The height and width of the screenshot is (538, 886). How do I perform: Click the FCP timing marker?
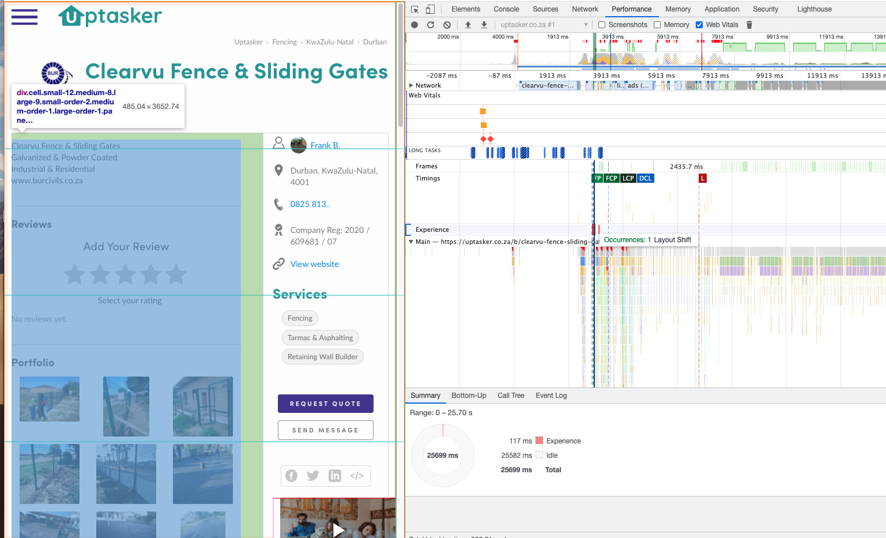pos(612,178)
